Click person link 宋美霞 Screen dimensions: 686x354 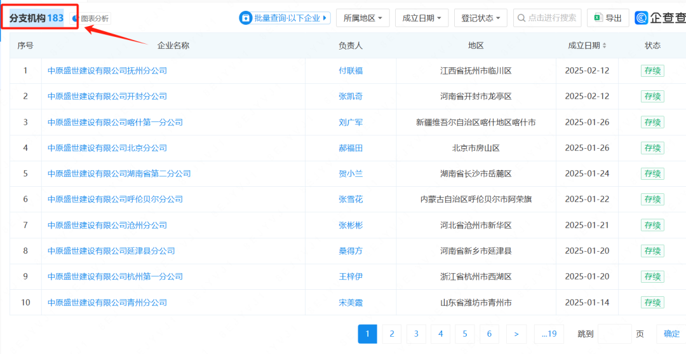click(x=351, y=303)
